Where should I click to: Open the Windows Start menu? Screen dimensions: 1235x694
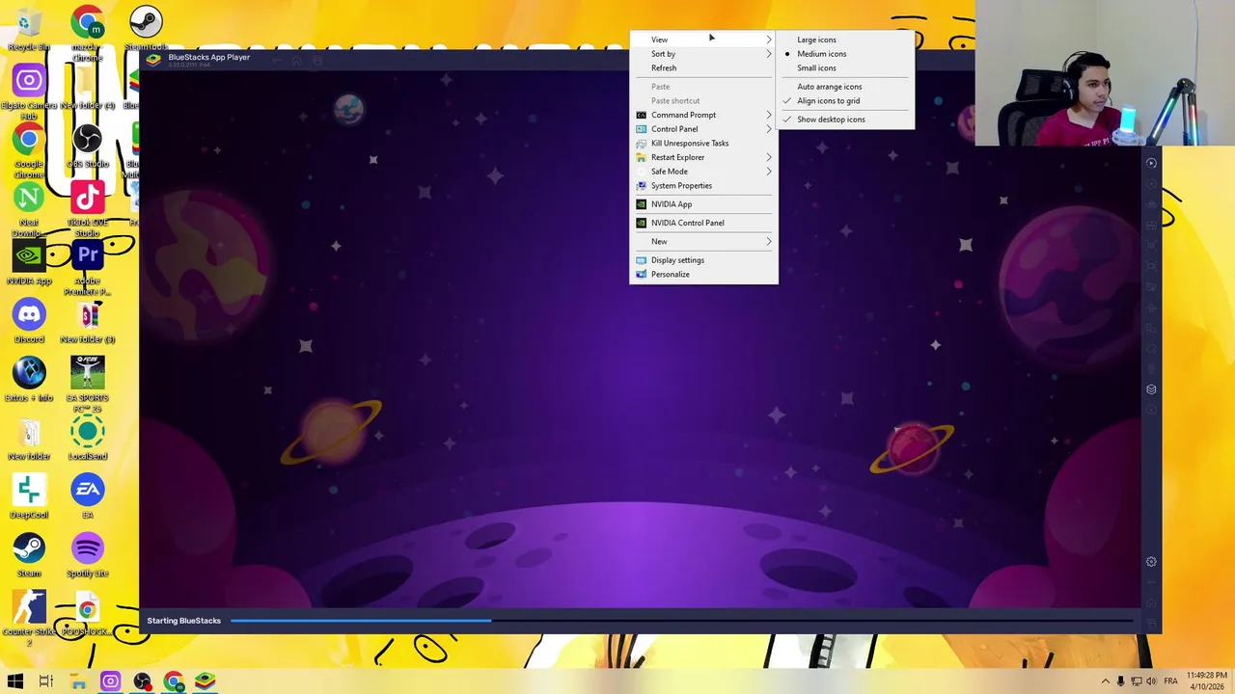pyautogui.click(x=15, y=681)
